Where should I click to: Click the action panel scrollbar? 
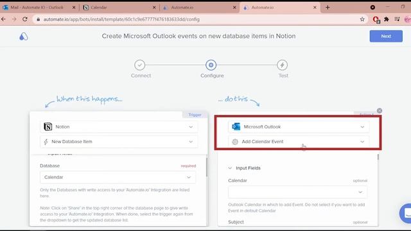[x=378, y=157]
